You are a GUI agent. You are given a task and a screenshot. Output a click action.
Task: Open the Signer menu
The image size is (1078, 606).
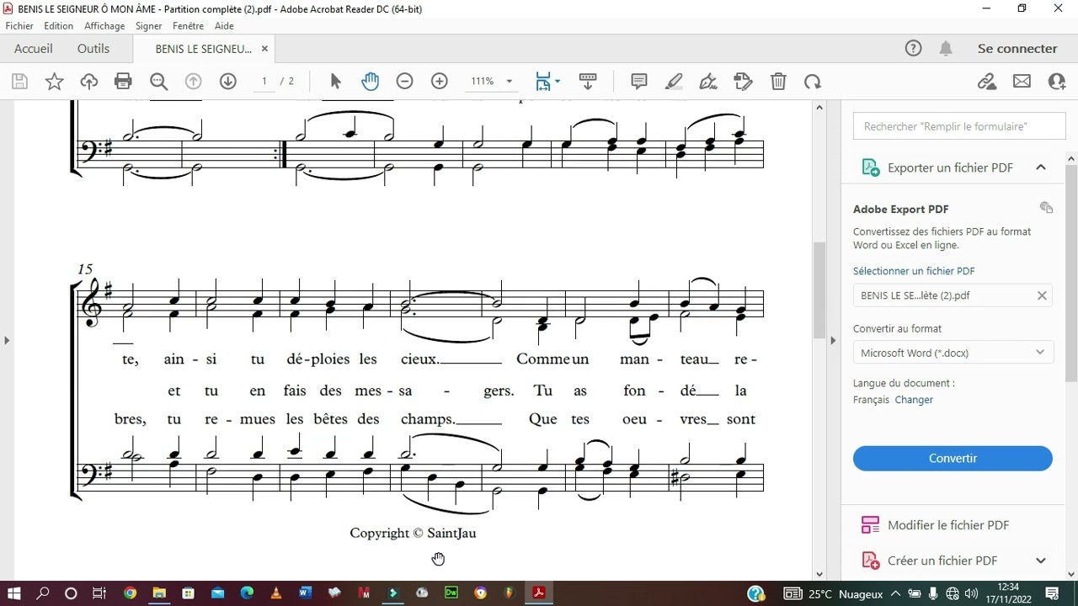(x=149, y=26)
